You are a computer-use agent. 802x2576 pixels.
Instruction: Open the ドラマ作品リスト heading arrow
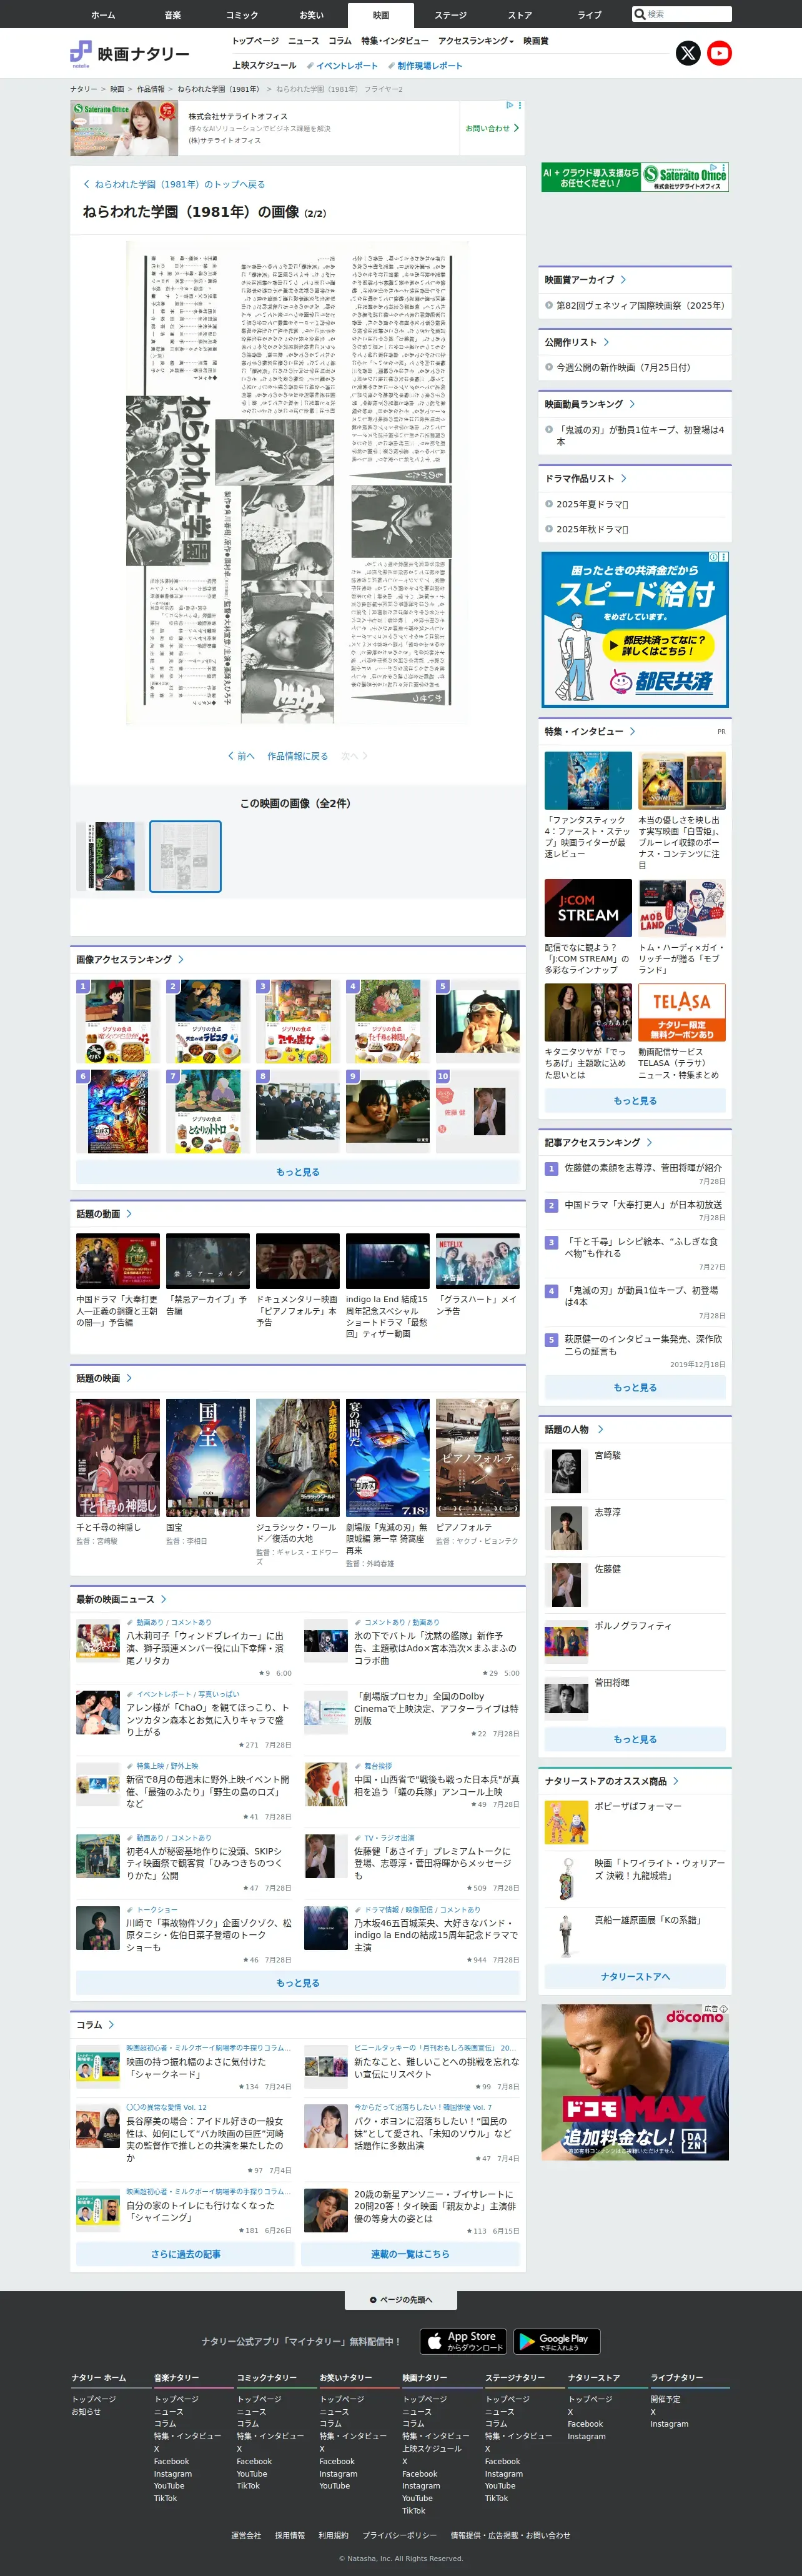point(623,479)
